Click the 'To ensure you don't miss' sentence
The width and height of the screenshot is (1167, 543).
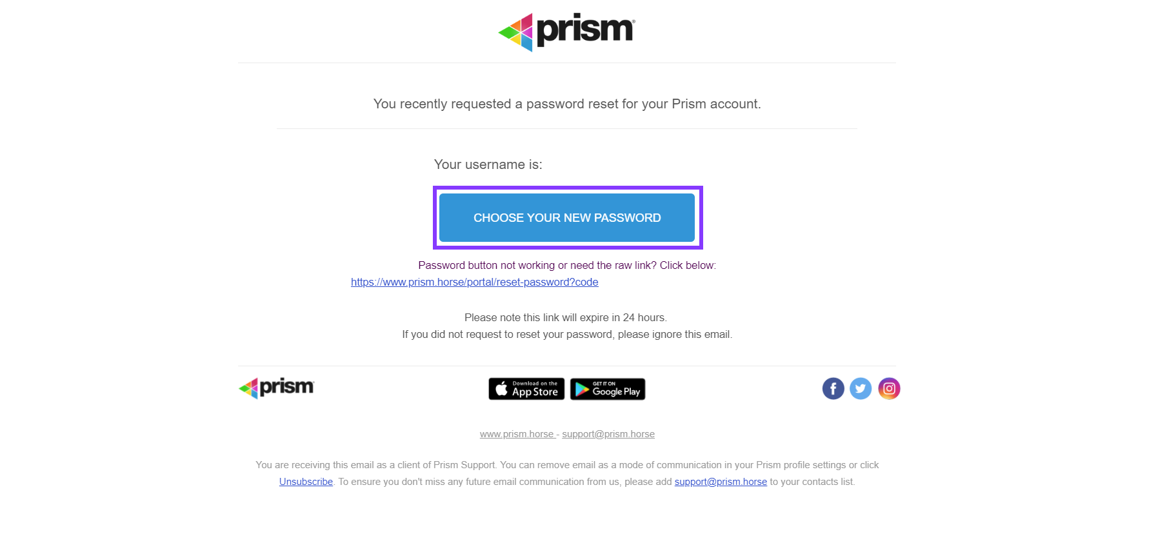[504, 482]
